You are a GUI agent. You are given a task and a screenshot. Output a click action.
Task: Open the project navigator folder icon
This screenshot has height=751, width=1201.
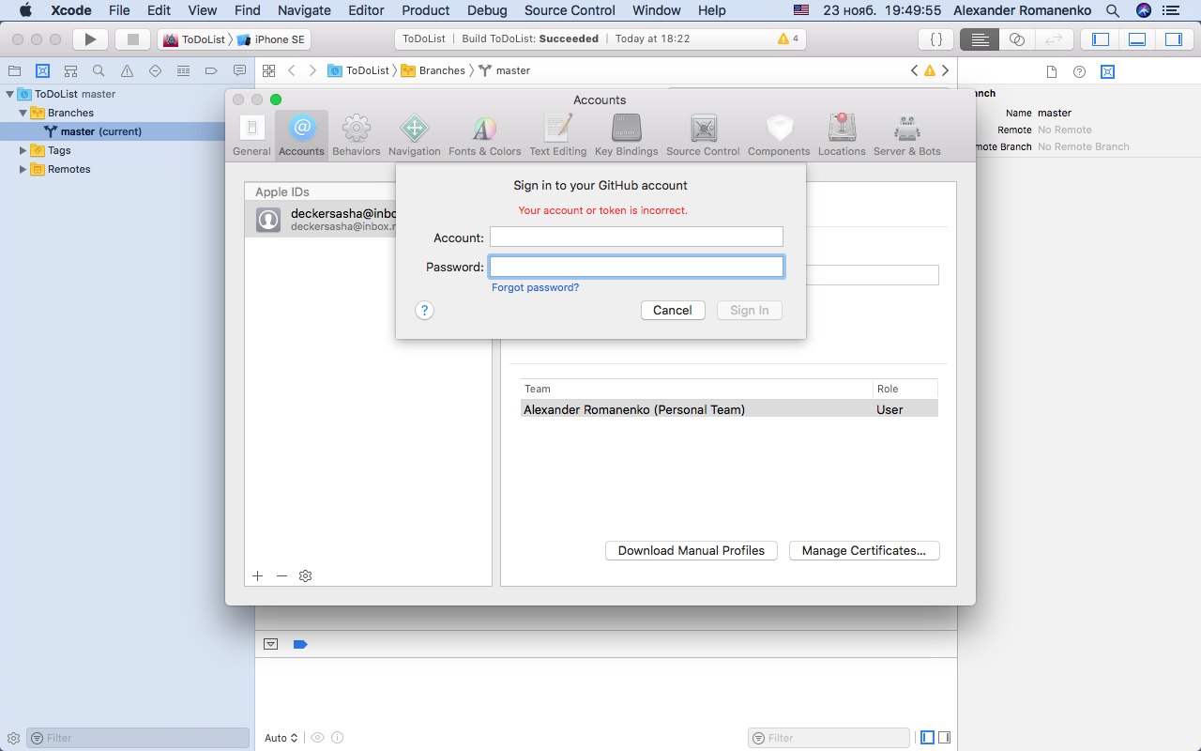pos(14,70)
